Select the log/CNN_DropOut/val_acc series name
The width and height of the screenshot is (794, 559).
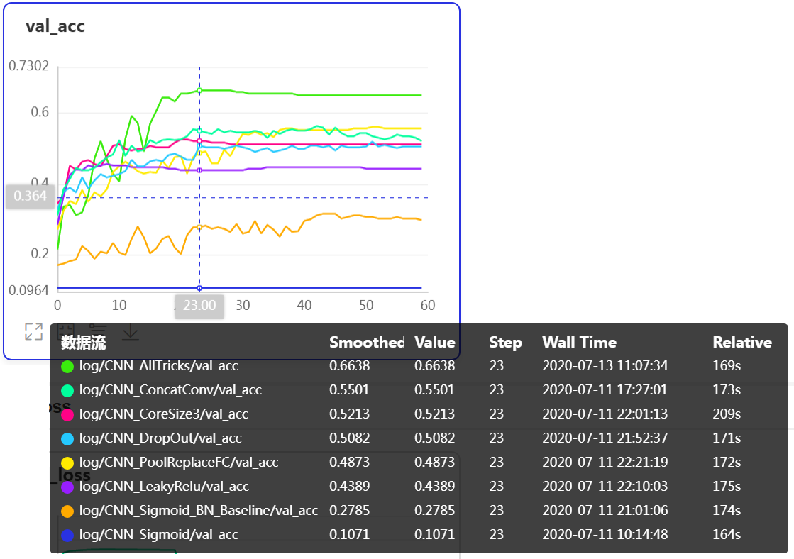[160, 438]
